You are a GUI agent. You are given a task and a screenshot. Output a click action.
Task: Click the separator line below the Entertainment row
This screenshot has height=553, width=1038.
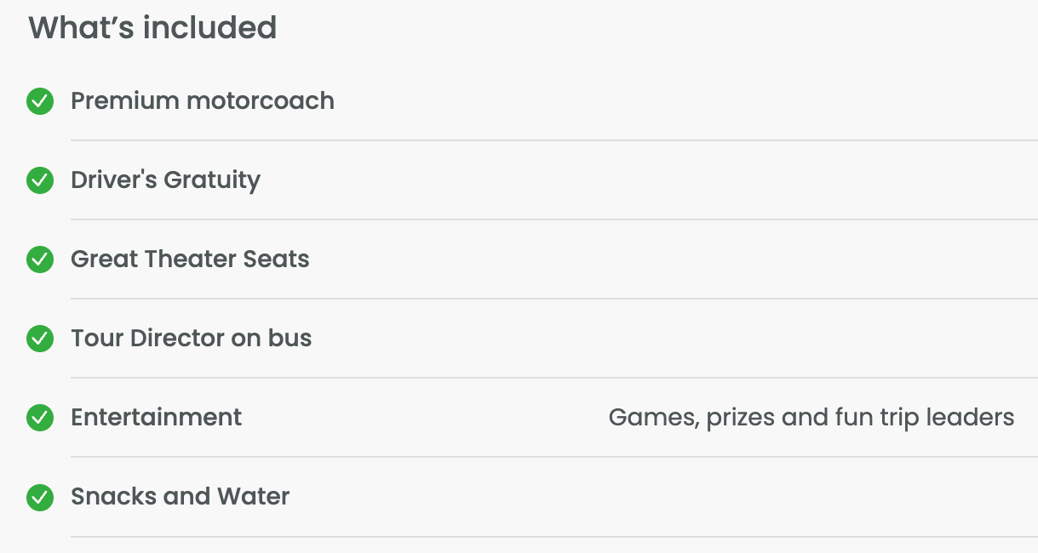tap(553, 457)
